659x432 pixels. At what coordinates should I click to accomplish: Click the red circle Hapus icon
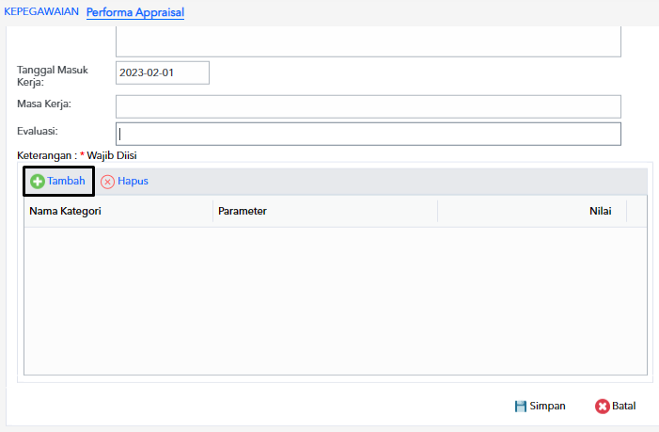(x=107, y=182)
